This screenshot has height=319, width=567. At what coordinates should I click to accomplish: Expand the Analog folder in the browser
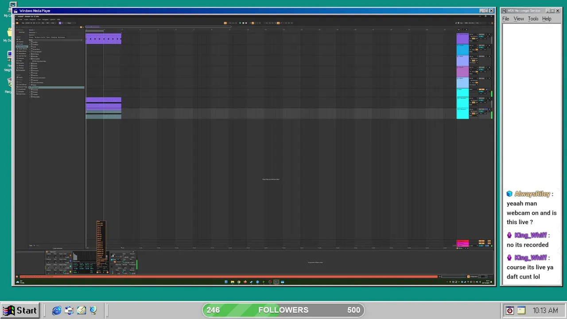tap(30, 42)
